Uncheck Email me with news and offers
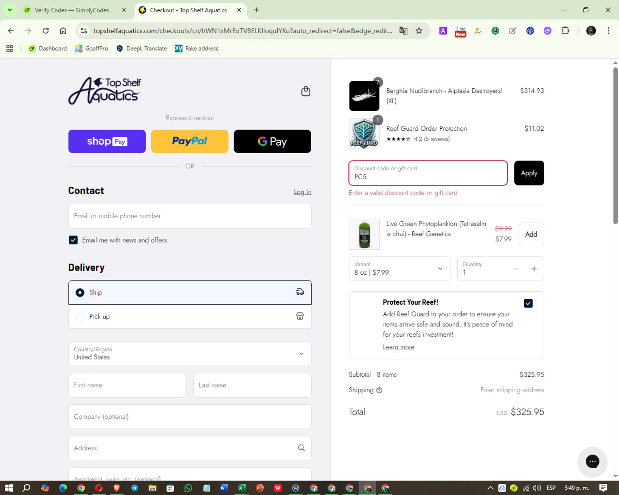 click(73, 240)
